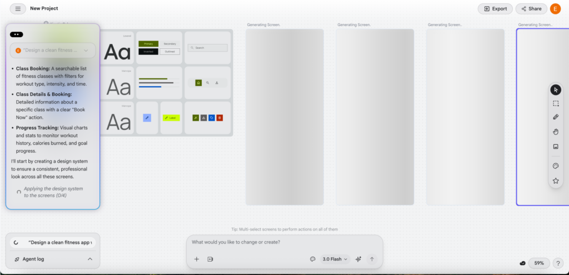Viewport: 569px width, 275px height.
Task: Open the 59% zoom level control
Action: 538,263
